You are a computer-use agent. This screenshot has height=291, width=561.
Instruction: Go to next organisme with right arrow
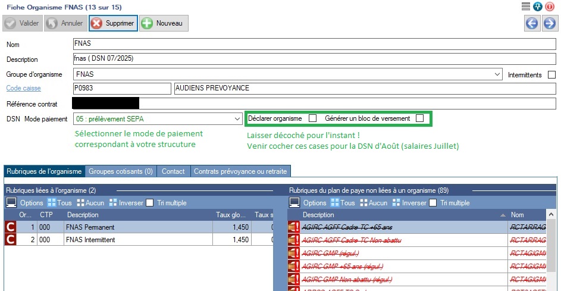click(x=549, y=23)
